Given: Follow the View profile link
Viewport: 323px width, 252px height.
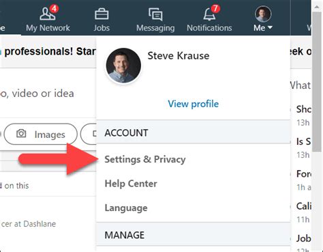Looking at the screenshot, I should [194, 104].
